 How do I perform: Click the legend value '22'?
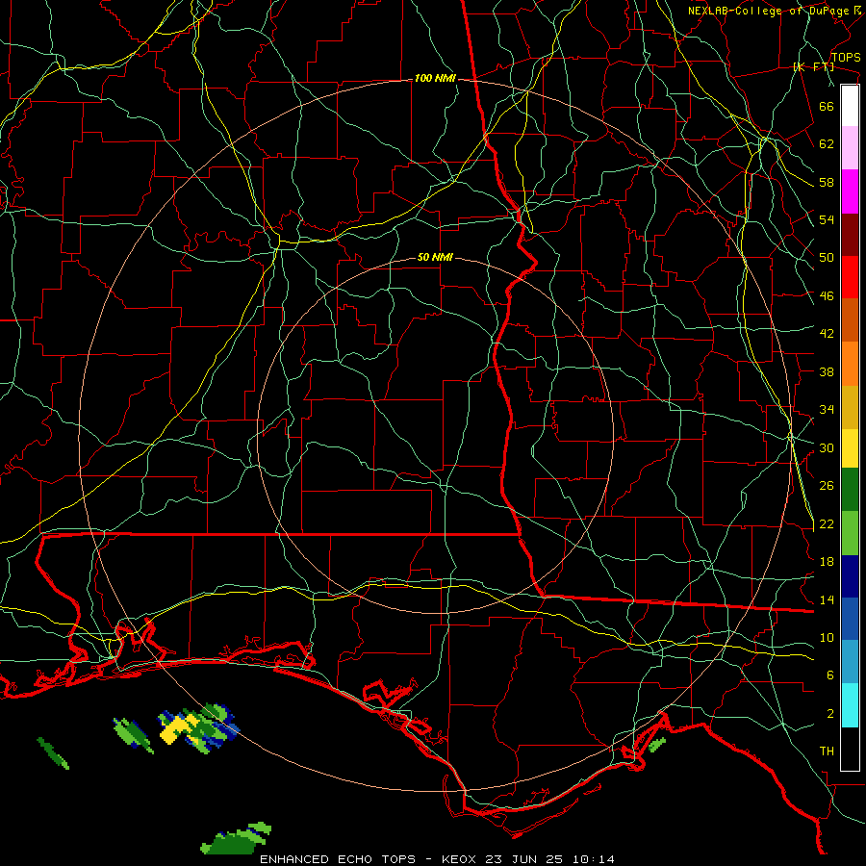(x=827, y=523)
